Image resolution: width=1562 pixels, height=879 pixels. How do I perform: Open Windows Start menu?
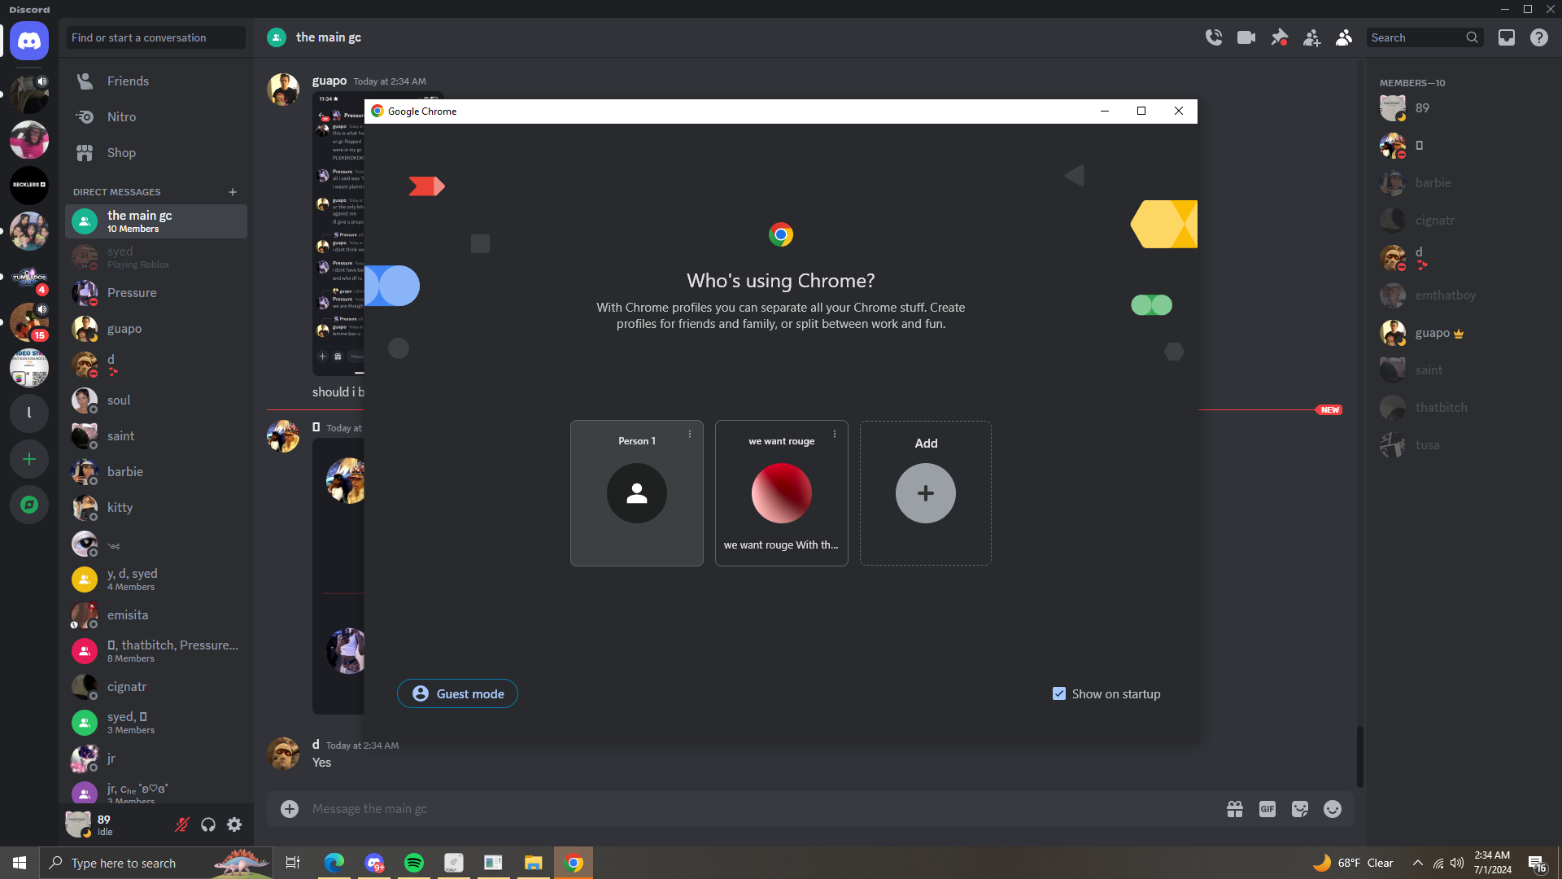(20, 863)
